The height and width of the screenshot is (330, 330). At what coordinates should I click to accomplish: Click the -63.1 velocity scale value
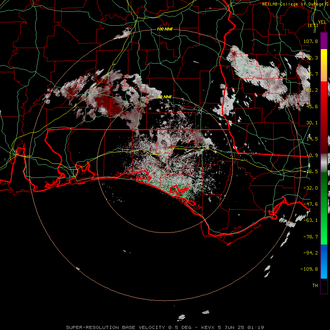311,220
